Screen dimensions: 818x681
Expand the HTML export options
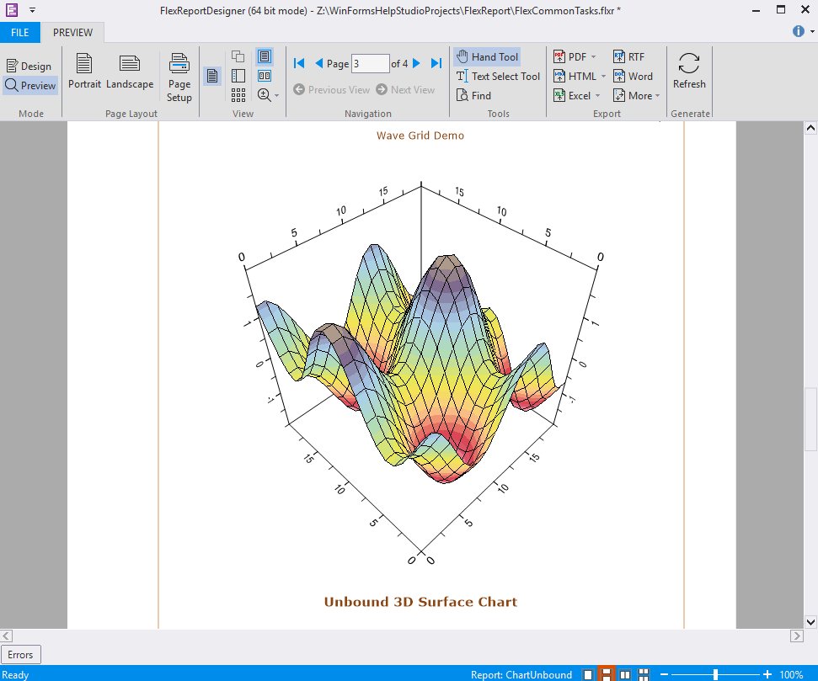pyautogui.click(x=603, y=77)
